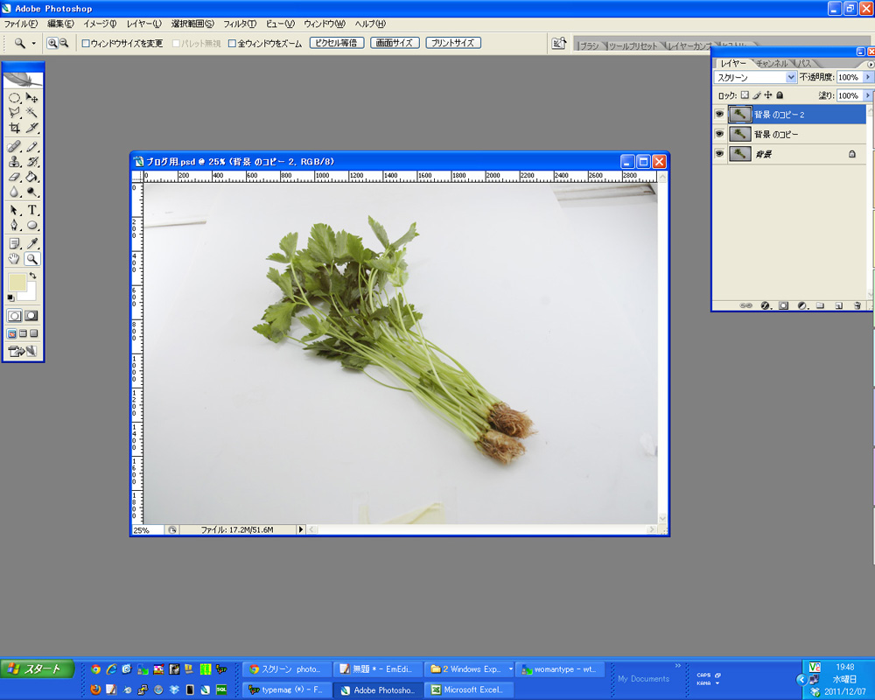Select the Eyedropper tool

pos(31,243)
